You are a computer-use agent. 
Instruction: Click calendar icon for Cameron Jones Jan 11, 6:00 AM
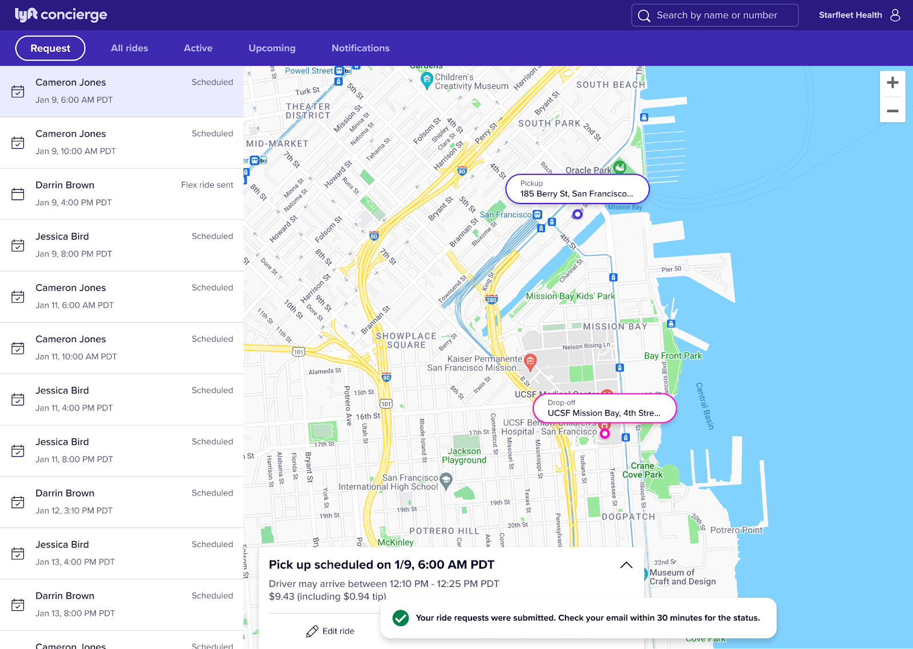pyautogui.click(x=18, y=297)
